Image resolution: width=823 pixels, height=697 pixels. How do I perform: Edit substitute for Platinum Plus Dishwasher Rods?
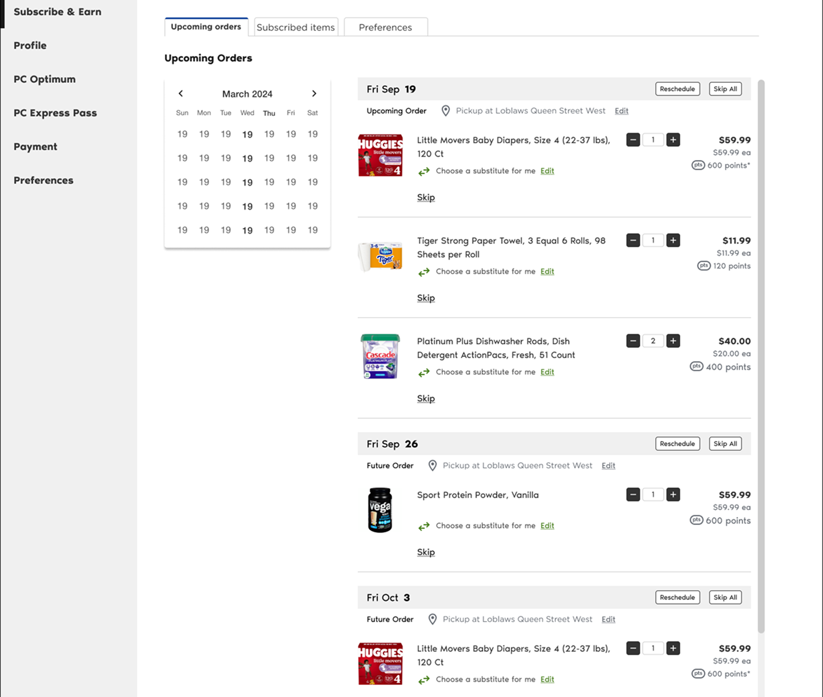548,372
